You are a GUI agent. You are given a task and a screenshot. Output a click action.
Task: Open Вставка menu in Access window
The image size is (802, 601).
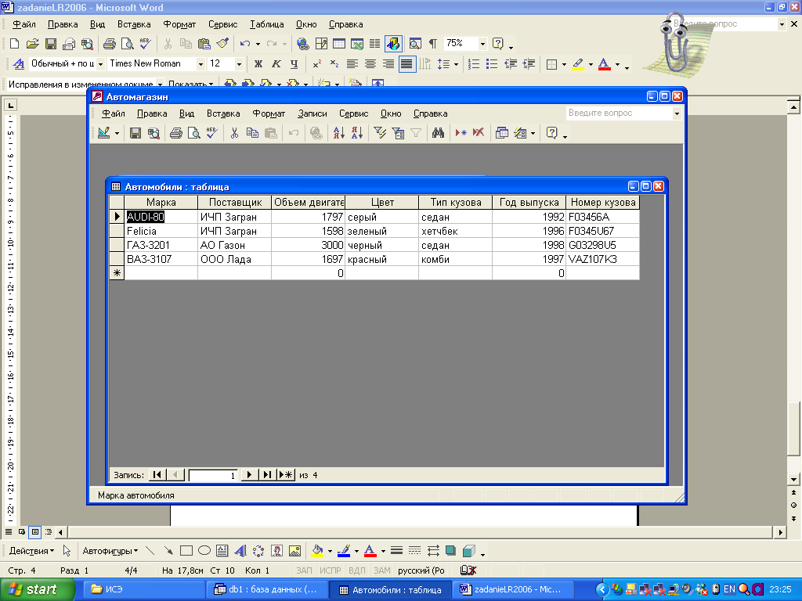[223, 113]
